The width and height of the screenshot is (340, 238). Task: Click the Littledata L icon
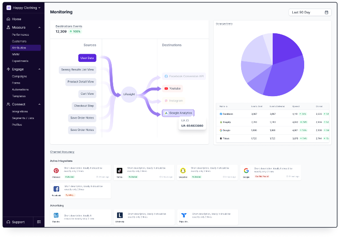(x=120, y=215)
